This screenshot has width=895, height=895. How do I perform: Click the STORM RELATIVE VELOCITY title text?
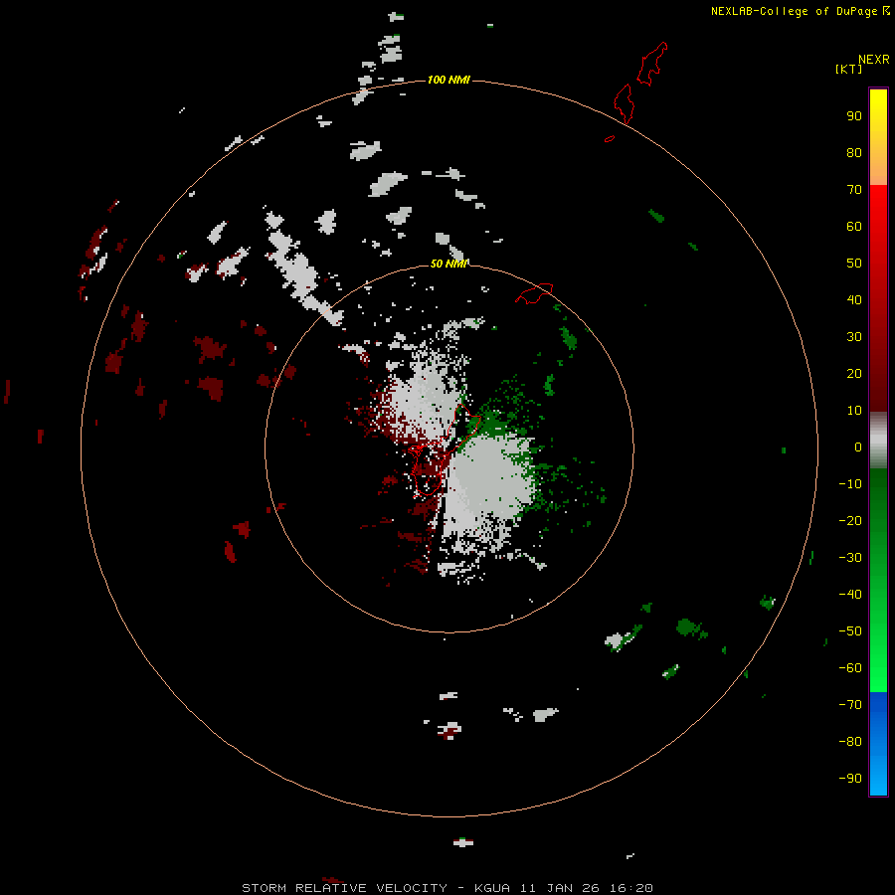[344, 888]
